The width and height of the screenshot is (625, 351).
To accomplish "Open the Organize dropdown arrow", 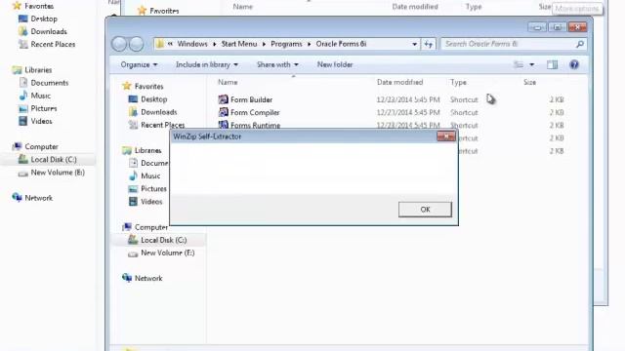I will pyautogui.click(x=155, y=64).
